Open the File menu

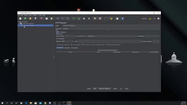coord(19,15)
